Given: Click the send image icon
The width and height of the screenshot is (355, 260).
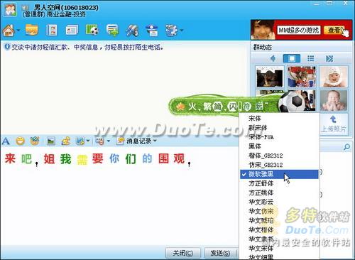Looking at the screenshot, I should click(51, 141).
